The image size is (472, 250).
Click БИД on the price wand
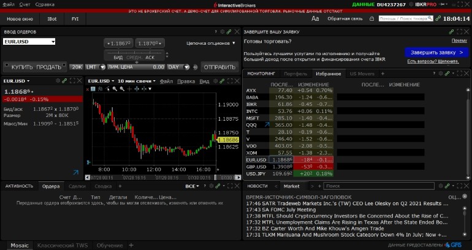[118, 57]
